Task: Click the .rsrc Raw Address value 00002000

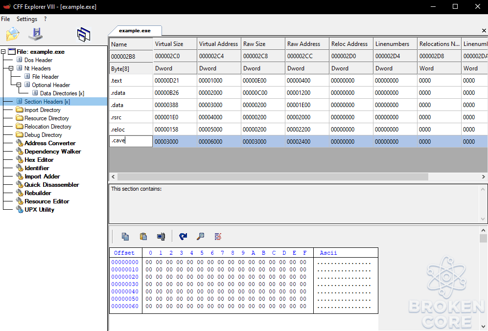Action: pyautogui.click(x=299, y=117)
